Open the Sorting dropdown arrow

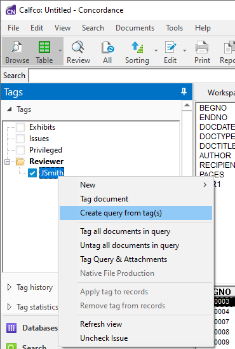(156, 51)
